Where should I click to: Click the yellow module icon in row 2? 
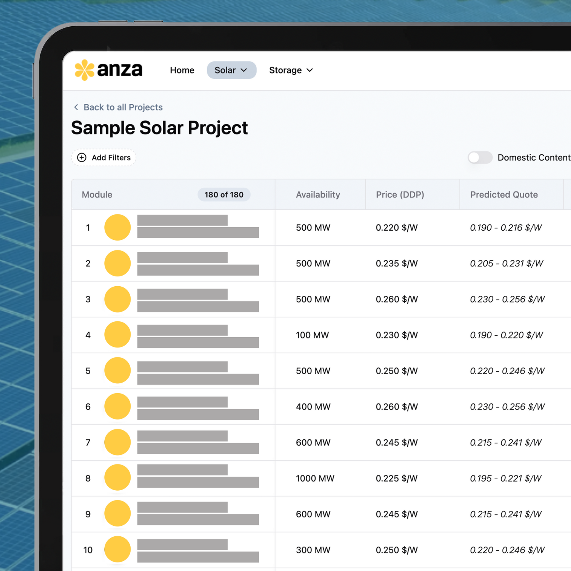click(118, 263)
